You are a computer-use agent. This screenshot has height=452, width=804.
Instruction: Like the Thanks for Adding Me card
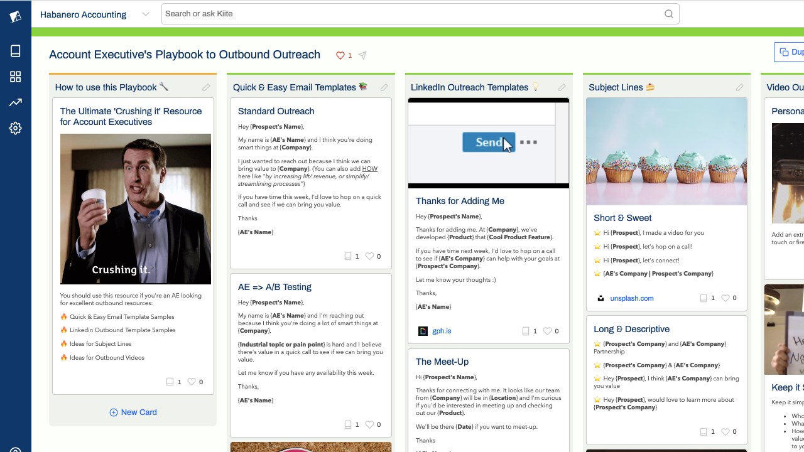pos(547,331)
